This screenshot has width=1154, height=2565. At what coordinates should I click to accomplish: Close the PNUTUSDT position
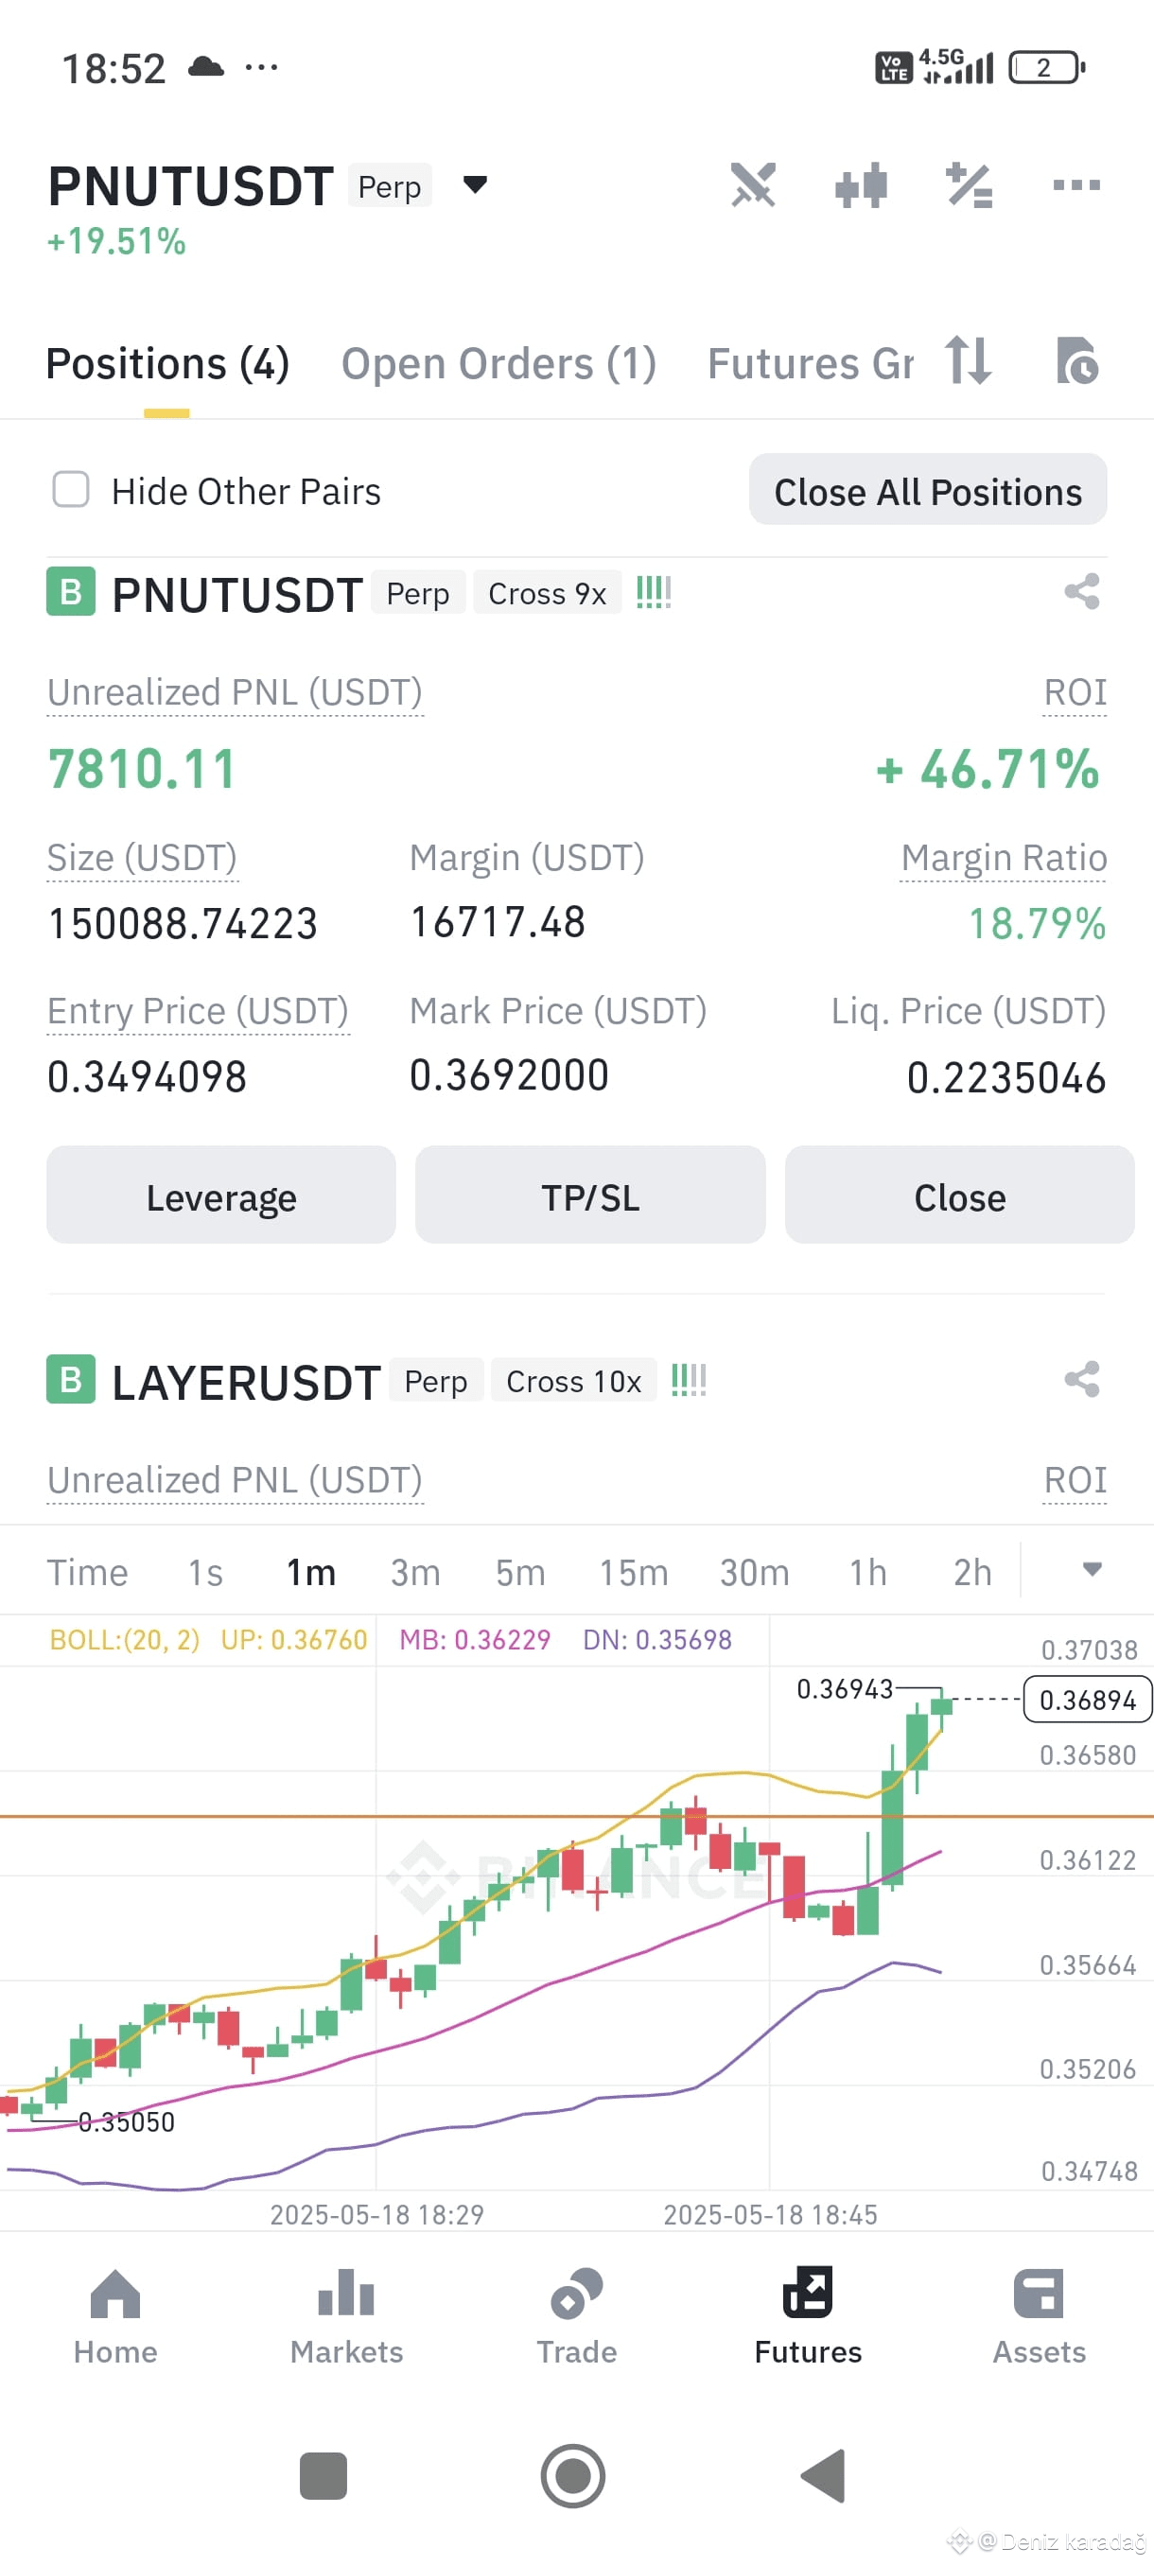[960, 1195]
